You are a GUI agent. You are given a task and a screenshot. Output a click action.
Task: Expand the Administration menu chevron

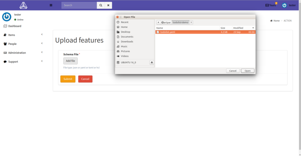coord(42,52)
